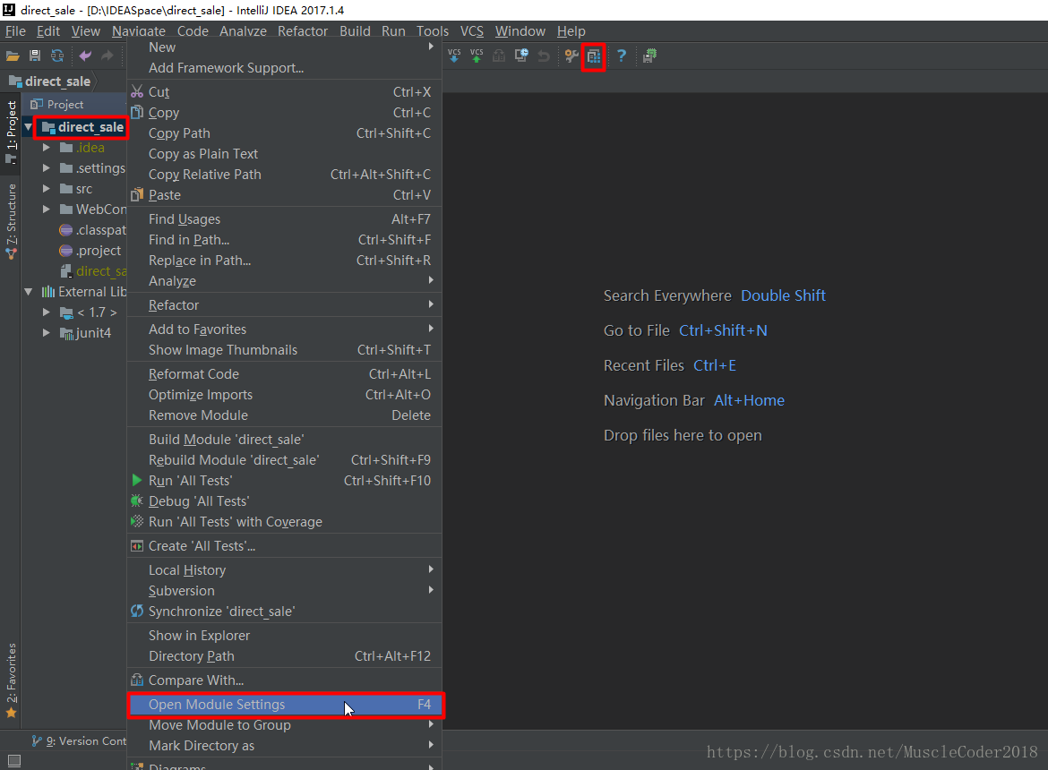Open the New submenu
Screen dimensions: 1048x770
pos(284,47)
